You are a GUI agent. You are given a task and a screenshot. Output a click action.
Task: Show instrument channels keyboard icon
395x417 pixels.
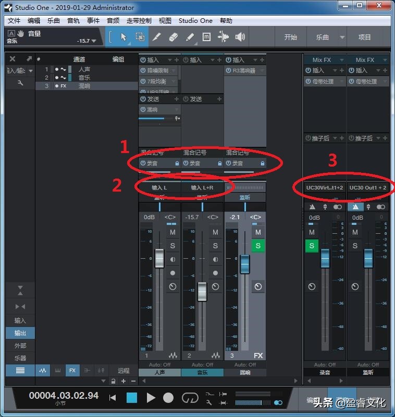pos(57,371)
